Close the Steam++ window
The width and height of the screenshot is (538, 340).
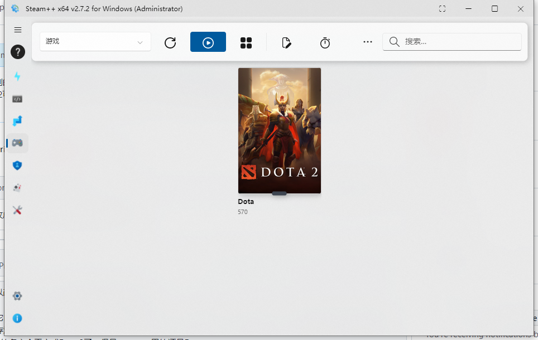tap(521, 9)
